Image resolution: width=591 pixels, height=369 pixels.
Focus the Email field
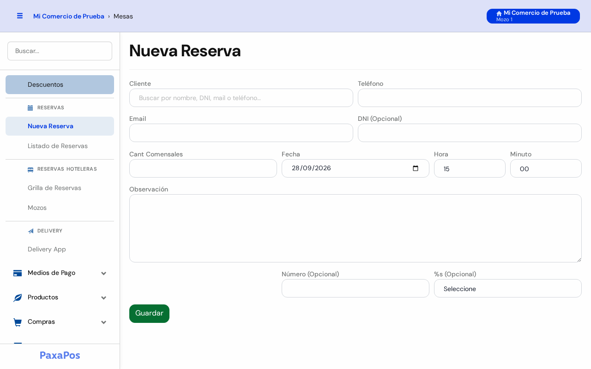(x=241, y=133)
